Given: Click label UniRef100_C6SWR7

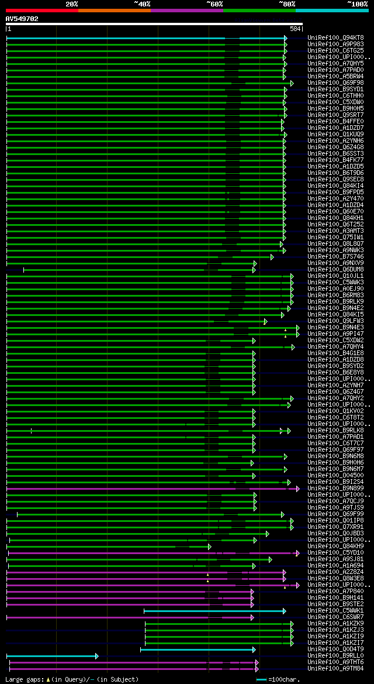Looking at the screenshot, I should [335, 617].
